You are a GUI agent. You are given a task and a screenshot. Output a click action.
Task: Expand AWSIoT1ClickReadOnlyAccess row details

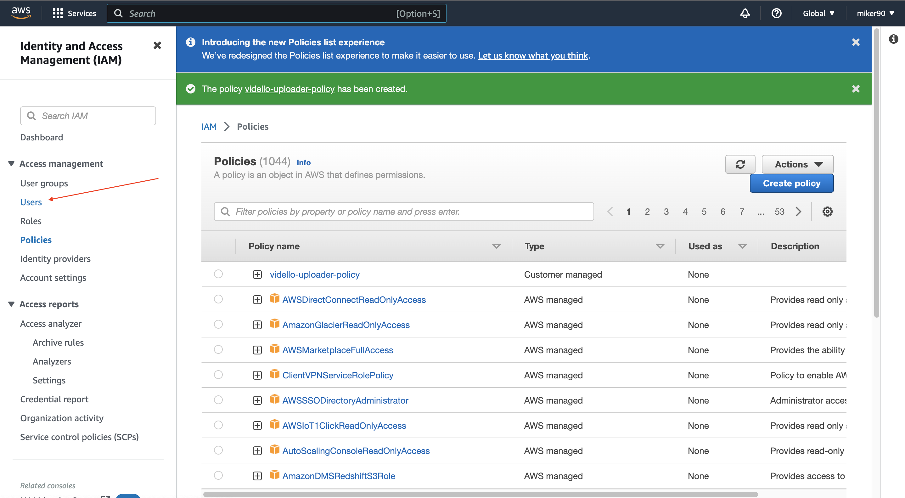257,426
